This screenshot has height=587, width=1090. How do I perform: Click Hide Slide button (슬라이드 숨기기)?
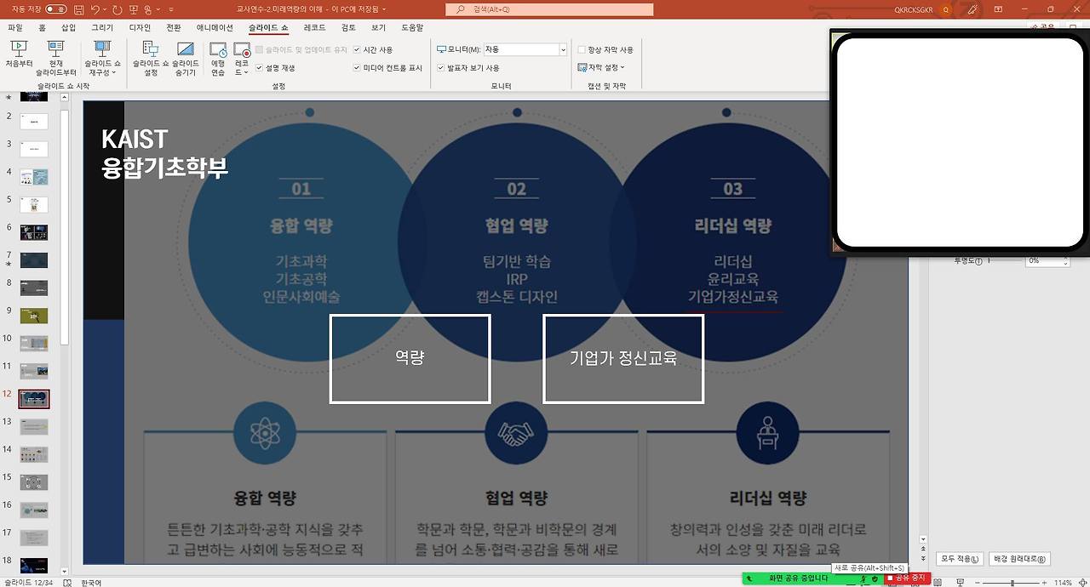tap(186, 59)
